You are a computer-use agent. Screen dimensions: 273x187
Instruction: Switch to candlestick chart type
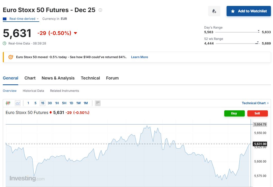8,103
